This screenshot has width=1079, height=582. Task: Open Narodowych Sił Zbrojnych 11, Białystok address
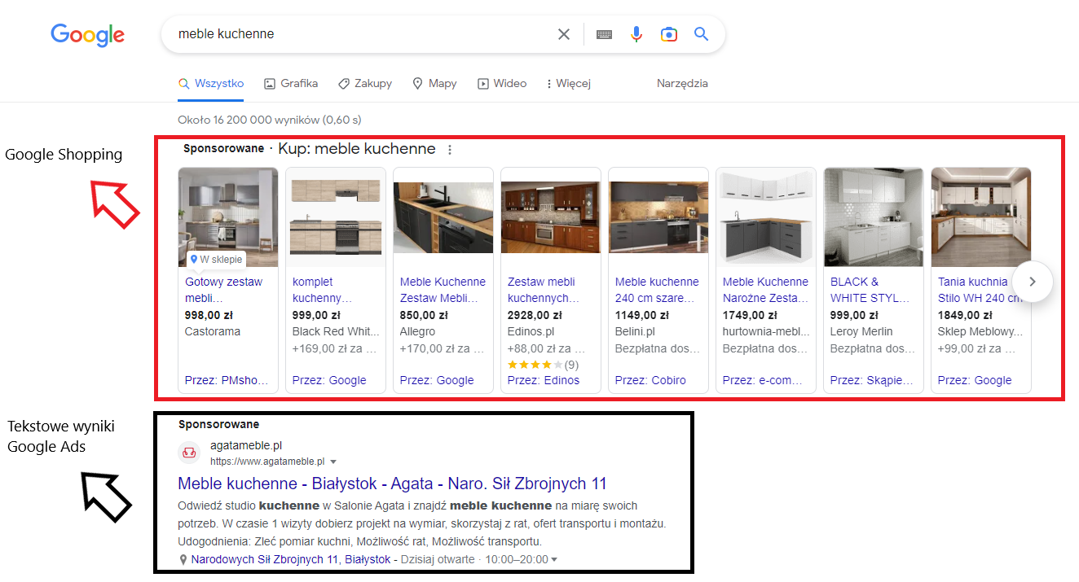pos(291,560)
